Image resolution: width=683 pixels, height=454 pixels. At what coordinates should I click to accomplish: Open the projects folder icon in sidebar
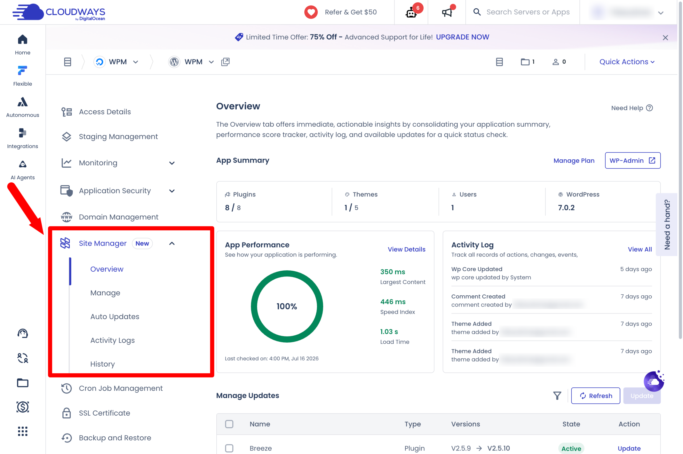coord(23,383)
